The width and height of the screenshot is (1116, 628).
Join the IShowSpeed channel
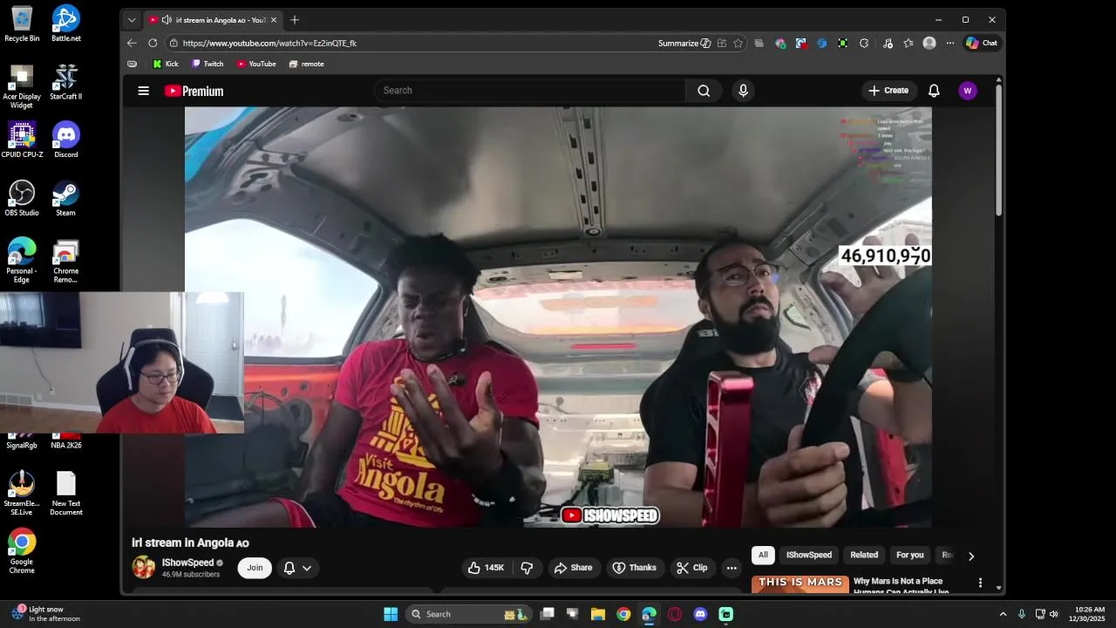pyautogui.click(x=255, y=568)
